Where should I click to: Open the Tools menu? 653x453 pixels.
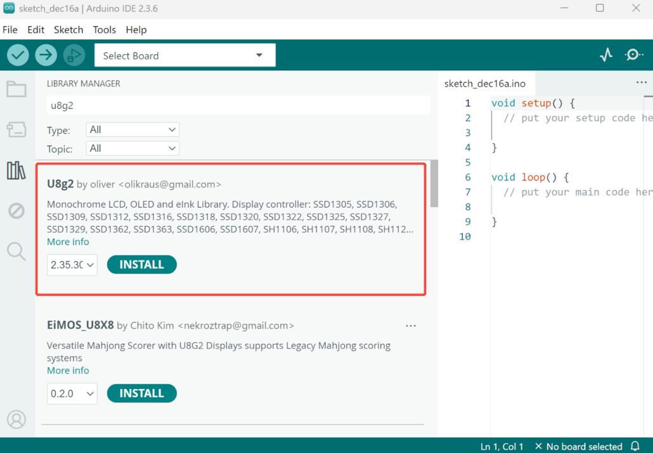tap(104, 30)
